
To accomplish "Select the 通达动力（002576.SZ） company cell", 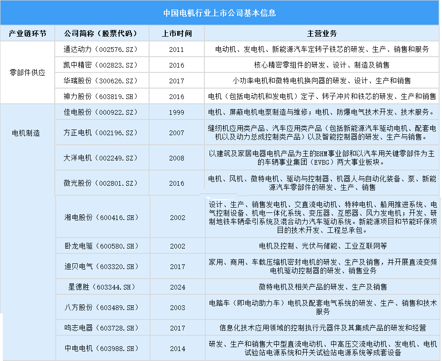I will 100,49.
